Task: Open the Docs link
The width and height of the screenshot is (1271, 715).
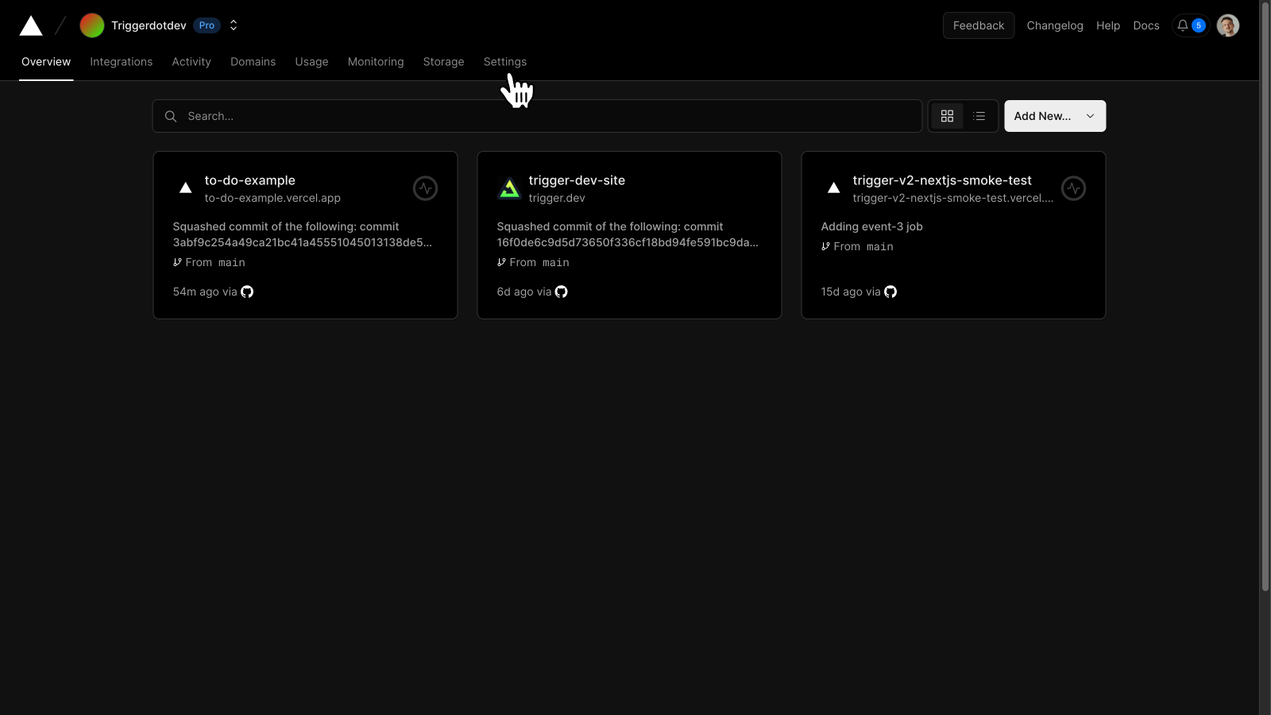Action: [x=1146, y=25]
